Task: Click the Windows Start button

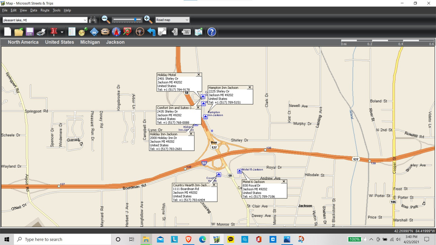Action: click(7, 239)
